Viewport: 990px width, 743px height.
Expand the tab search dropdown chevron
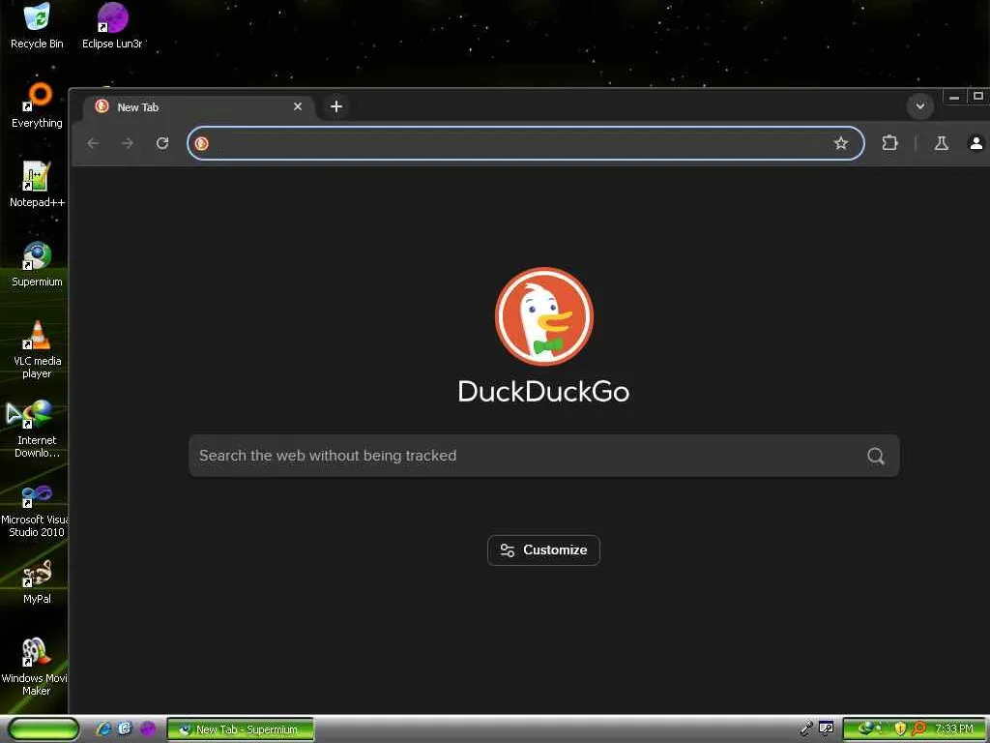pos(920,106)
